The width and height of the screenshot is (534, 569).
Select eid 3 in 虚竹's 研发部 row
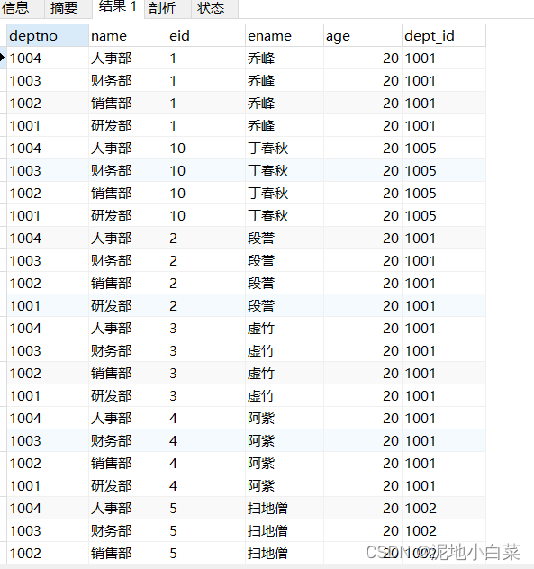tap(206, 395)
